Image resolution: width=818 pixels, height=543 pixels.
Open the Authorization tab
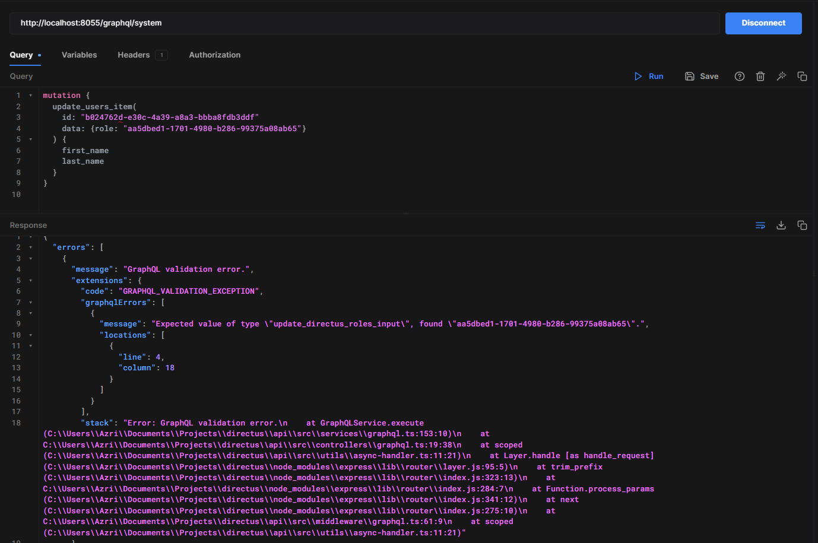[x=214, y=55]
